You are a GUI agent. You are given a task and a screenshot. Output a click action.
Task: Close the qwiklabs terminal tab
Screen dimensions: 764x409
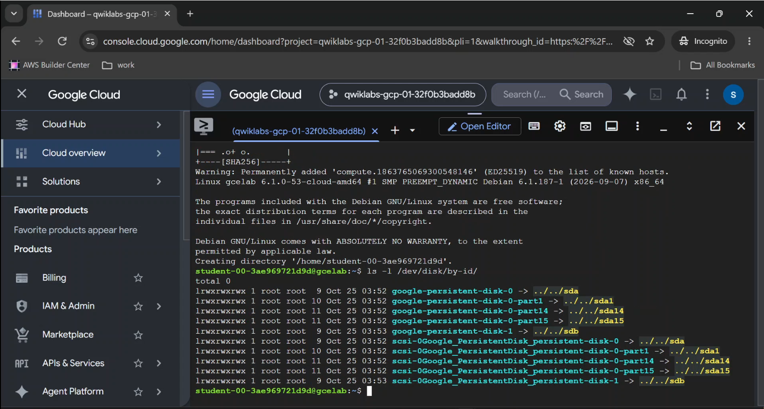pos(375,131)
